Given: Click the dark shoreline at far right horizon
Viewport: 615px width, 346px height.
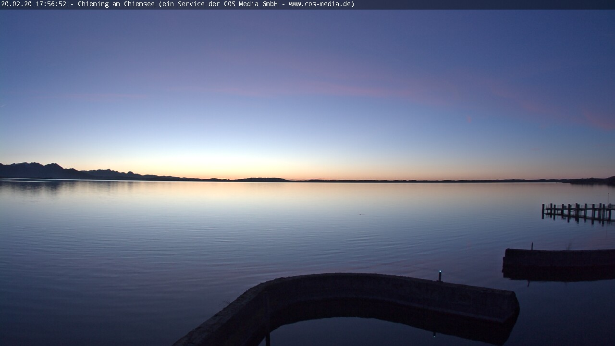Looking at the screenshot, I should tap(593, 181).
